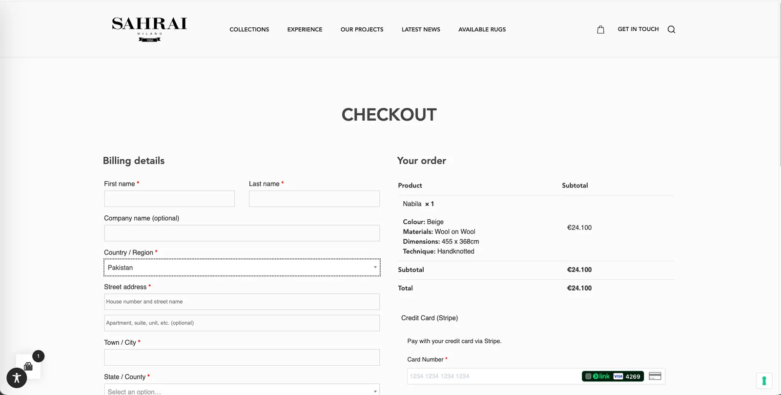Open the floating cart with badge 1

click(29, 366)
